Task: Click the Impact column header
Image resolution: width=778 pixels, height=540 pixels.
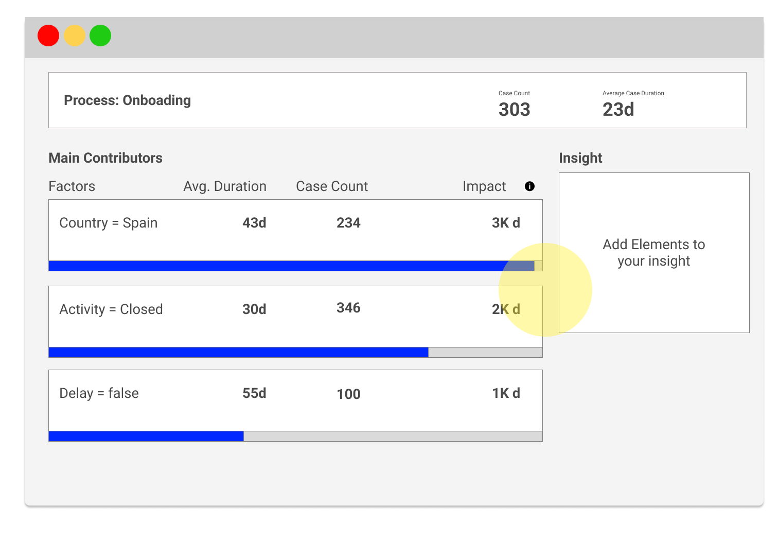Action: [x=484, y=186]
